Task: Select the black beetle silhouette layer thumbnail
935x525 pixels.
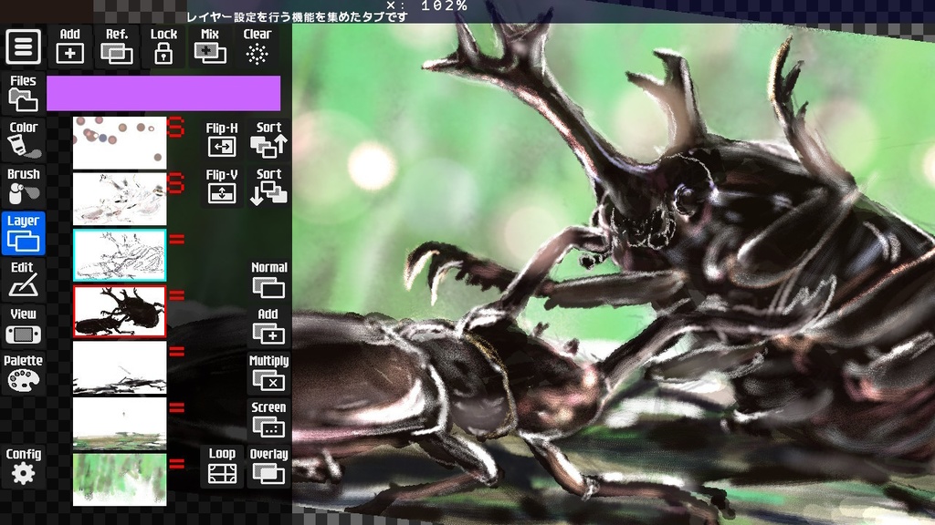Action: click(x=120, y=312)
